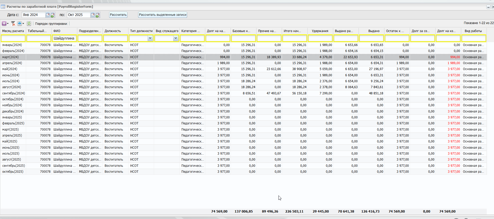Click the printer icon in toolbar
Image resolution: width=494 pixels, height=219 pixels.
(x=20, y=24)
